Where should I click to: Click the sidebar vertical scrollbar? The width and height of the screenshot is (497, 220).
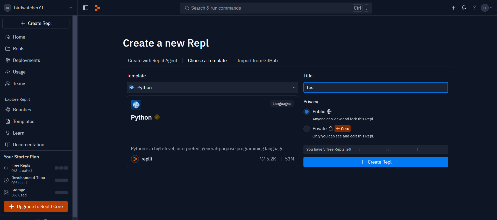pos(75,116)
